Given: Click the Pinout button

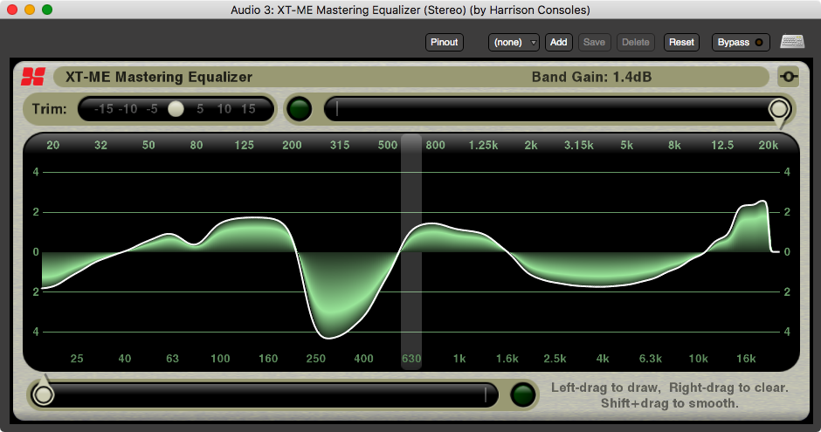Looking at the screenshot, I should (444, 43).
